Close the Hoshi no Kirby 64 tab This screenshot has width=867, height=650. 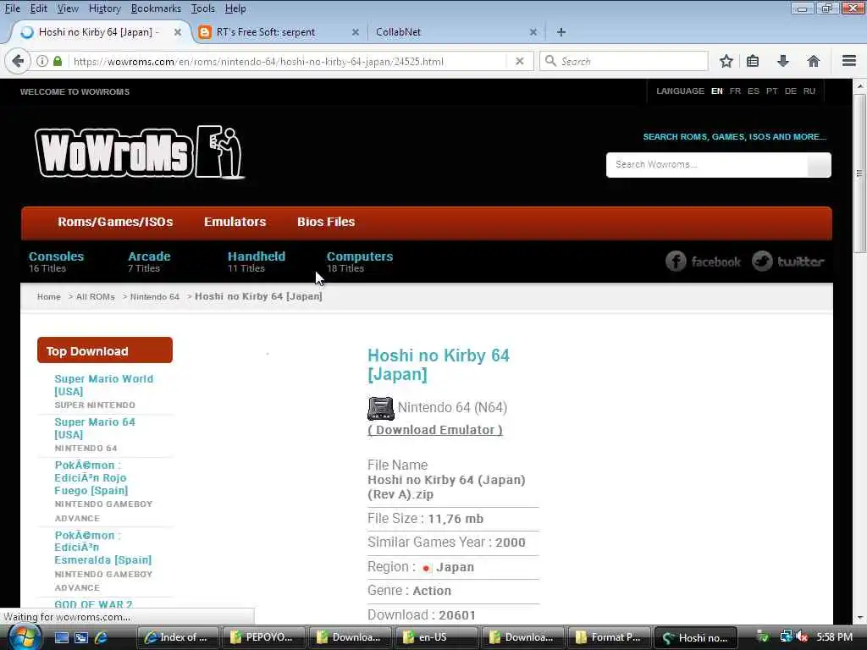coord(178,32)
